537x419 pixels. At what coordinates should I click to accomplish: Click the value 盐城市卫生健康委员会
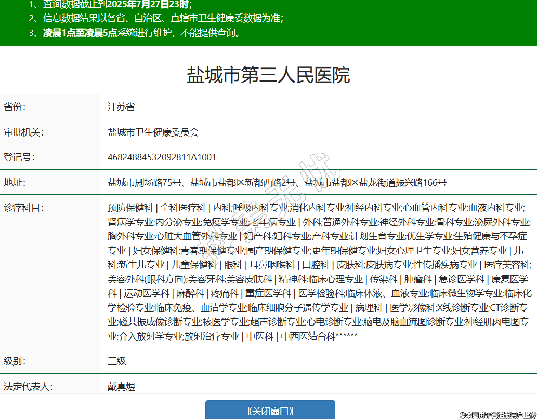click(153, 132)
